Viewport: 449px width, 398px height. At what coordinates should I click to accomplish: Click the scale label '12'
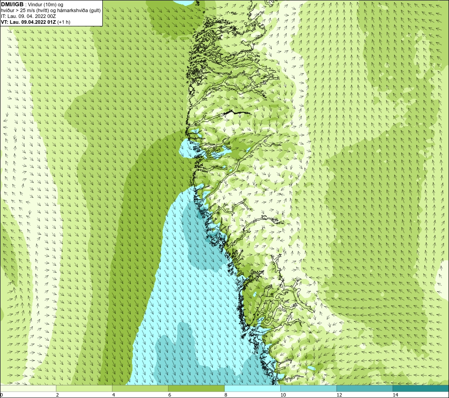339,395
